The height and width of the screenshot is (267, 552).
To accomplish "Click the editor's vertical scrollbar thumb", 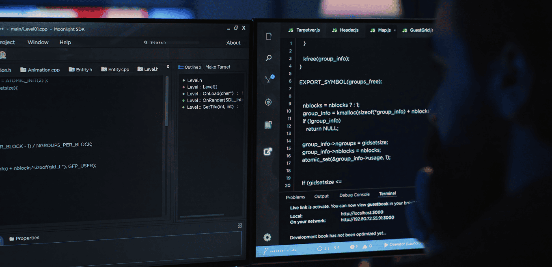I will coord(166,101).
